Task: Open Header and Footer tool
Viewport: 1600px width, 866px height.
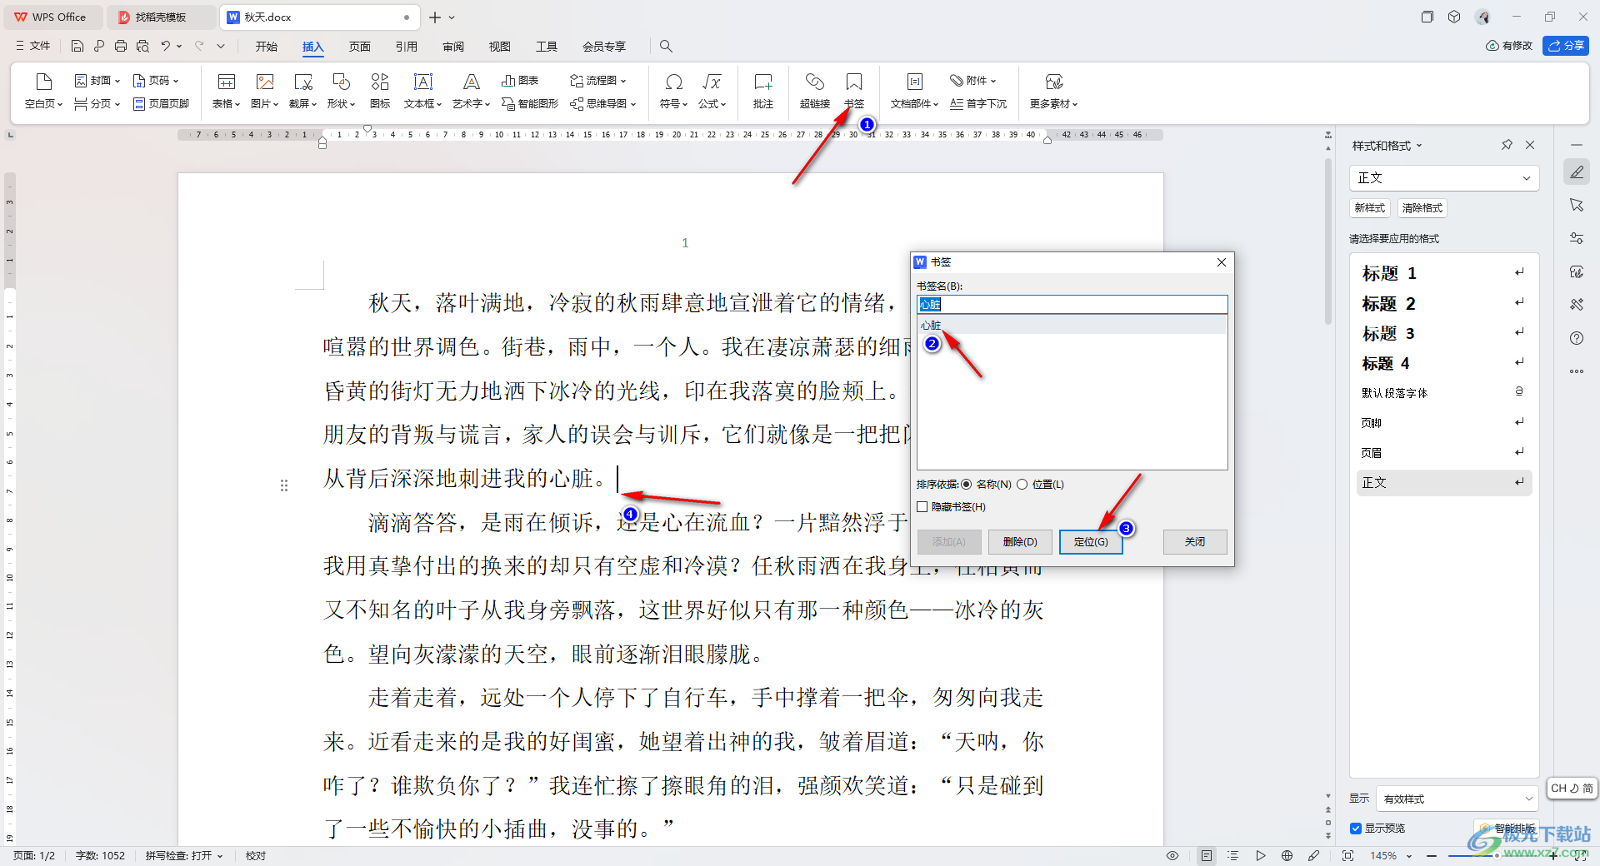Action: pyautogui.click(x=162, y=104)
